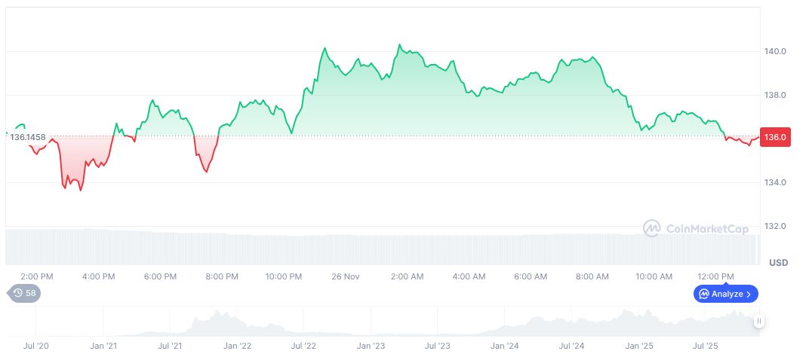Click the 132.0 price axis label
The width and height of the screenshot is (809, 354).
(x=775, y=227)
